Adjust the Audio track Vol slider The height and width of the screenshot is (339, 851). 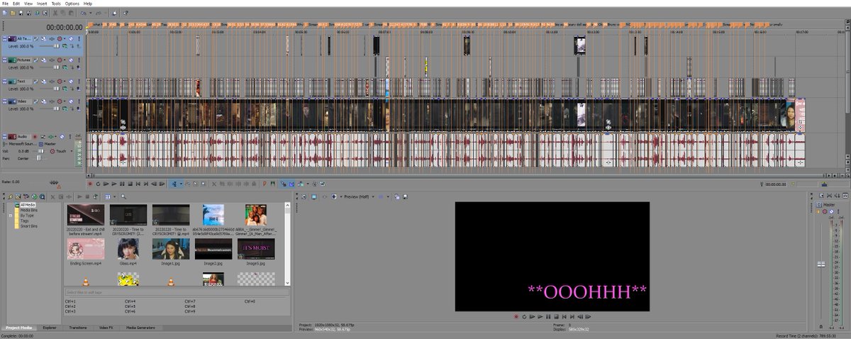coord(39,151)
